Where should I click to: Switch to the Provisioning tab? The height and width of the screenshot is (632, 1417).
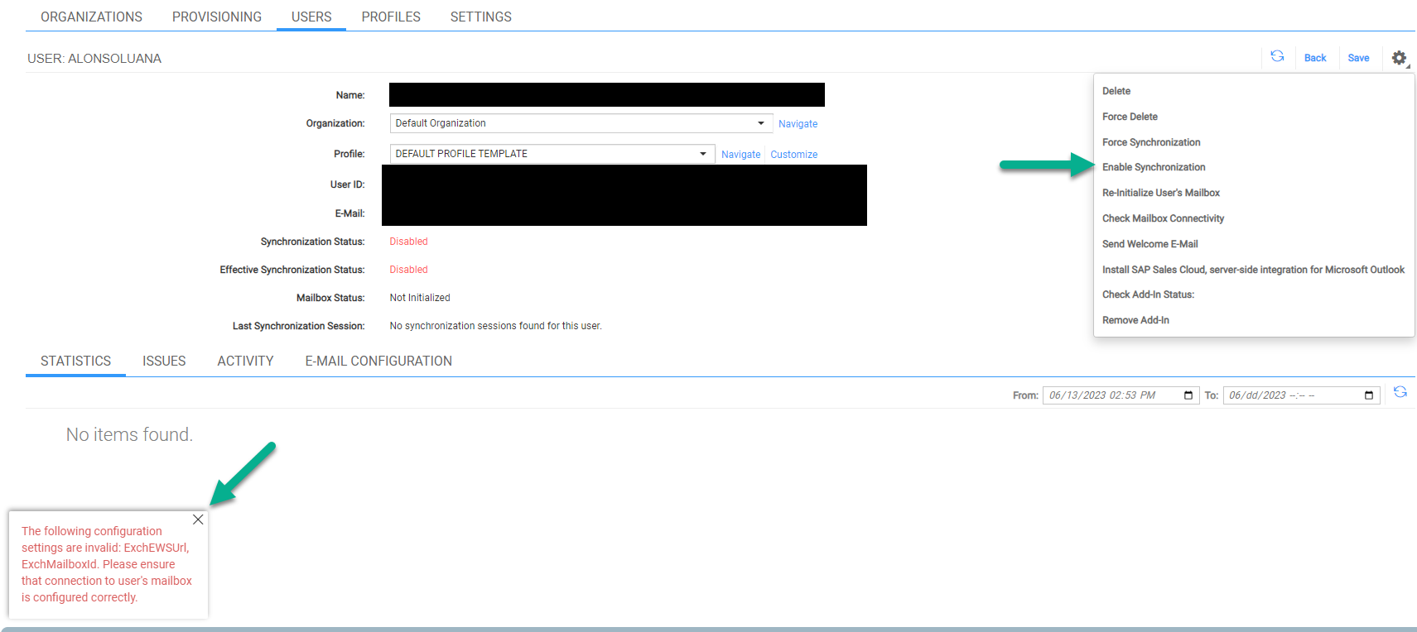pyautogui.click(x=217, y=17)
